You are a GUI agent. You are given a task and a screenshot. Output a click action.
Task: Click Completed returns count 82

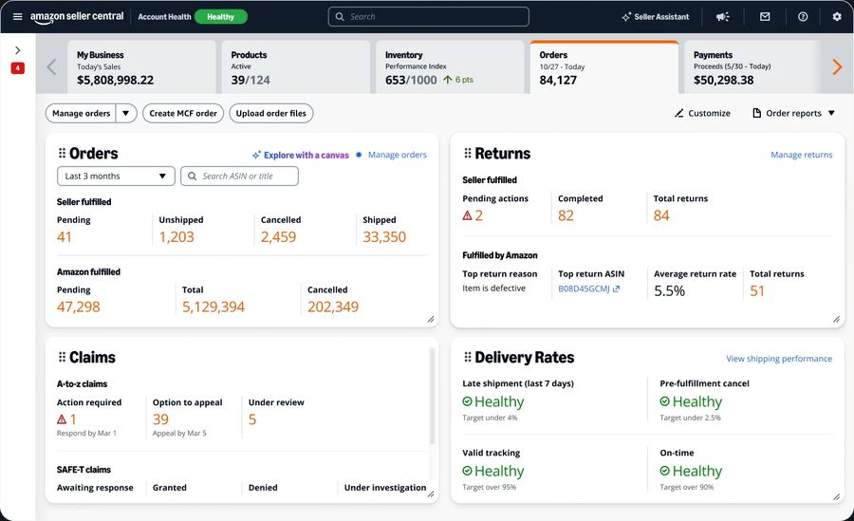[x=566, y=215]
